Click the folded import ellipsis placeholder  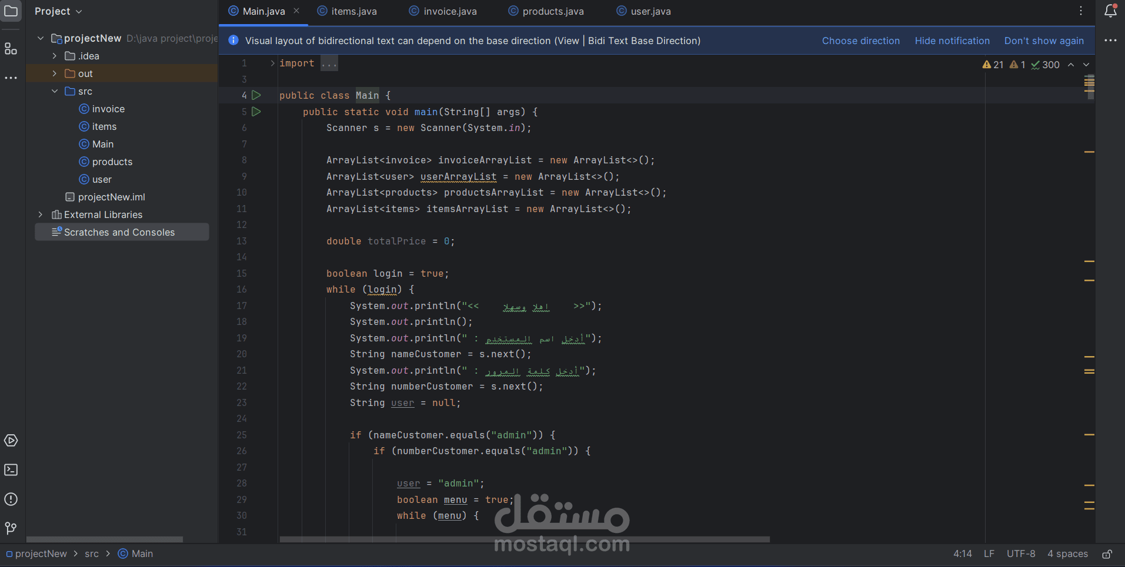click(329, 63)
